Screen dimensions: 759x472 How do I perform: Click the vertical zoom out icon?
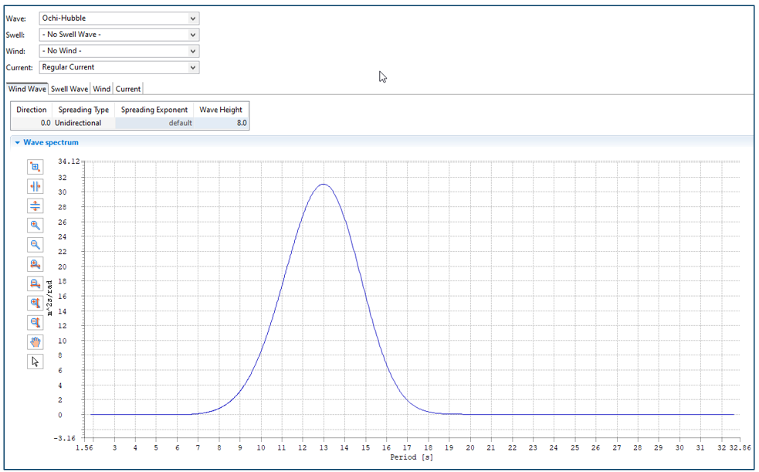click(35, 322)
